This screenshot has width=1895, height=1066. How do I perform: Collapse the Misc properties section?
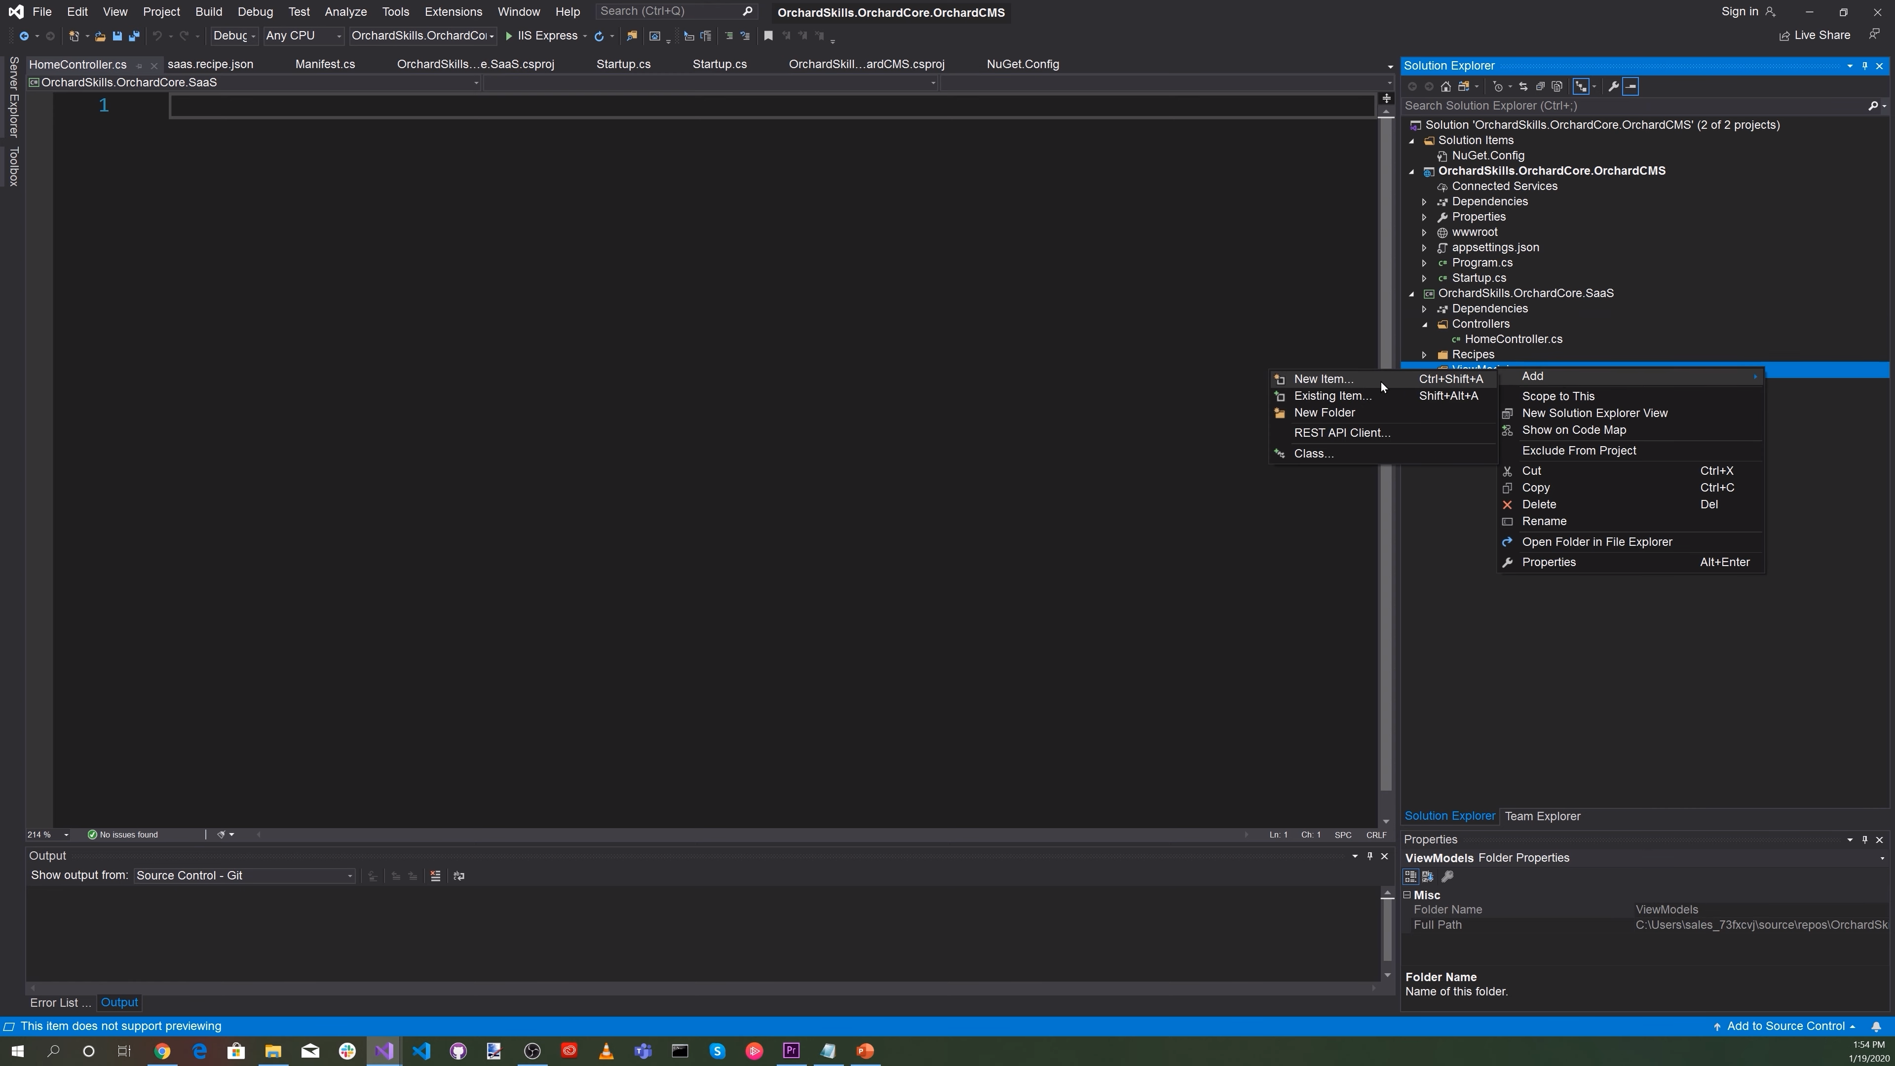coord(1407,895)
